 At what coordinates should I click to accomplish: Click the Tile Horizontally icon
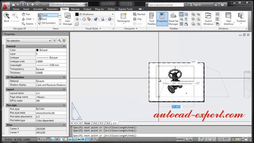pyautogui.click(x=217, y=14)
